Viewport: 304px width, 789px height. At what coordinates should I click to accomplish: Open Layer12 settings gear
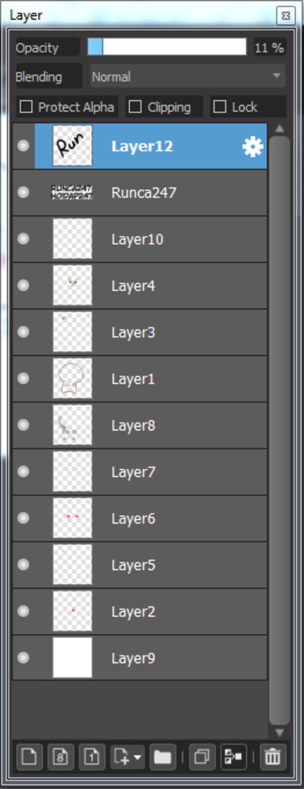pos(253,147)
